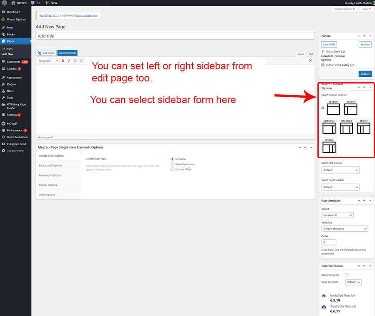Enable the Blank Template checkbox
Image resolution: width=375 pixels, height=316 pixels.
[347, 275]
